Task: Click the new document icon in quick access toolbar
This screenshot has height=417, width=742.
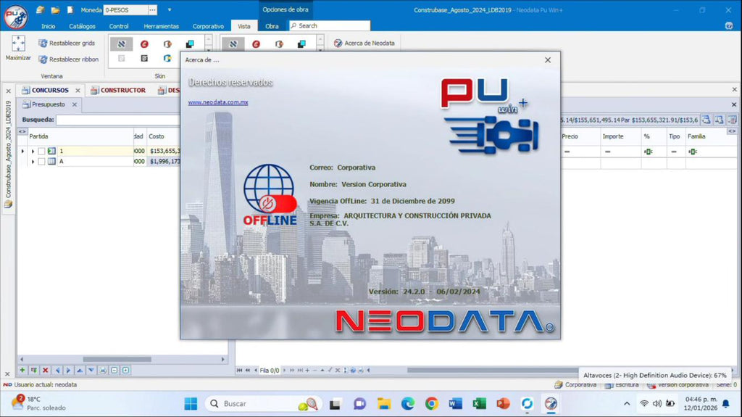Action: 70,9
